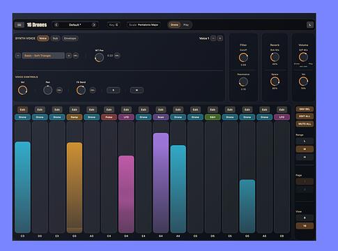Click the MUTE ALL button
Image resolution: width=338 pixels, height=251 pixels.
tap(305, 124)
